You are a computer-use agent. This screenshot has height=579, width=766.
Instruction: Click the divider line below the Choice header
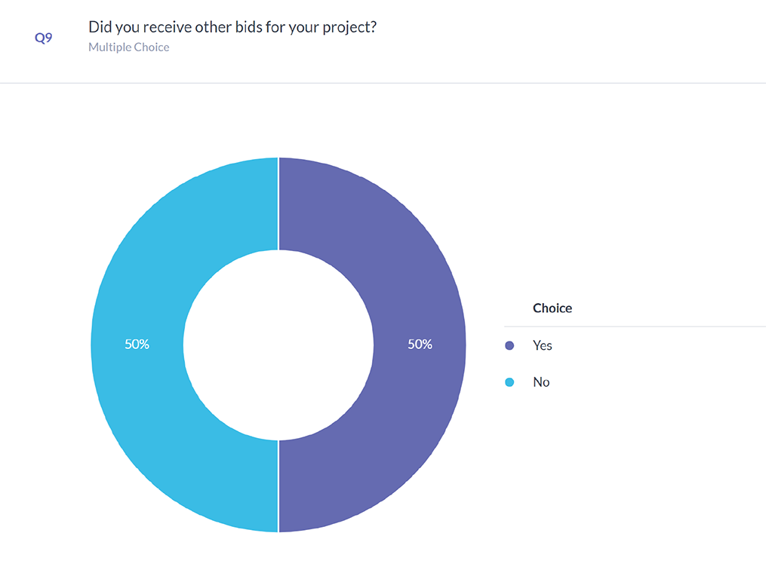pos(634,326)
